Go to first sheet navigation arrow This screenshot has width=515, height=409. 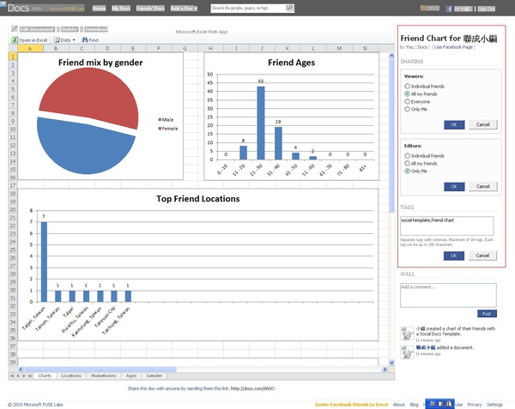click(12, 376)
